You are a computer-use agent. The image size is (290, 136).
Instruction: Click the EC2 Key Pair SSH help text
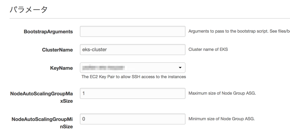point(134,77)
